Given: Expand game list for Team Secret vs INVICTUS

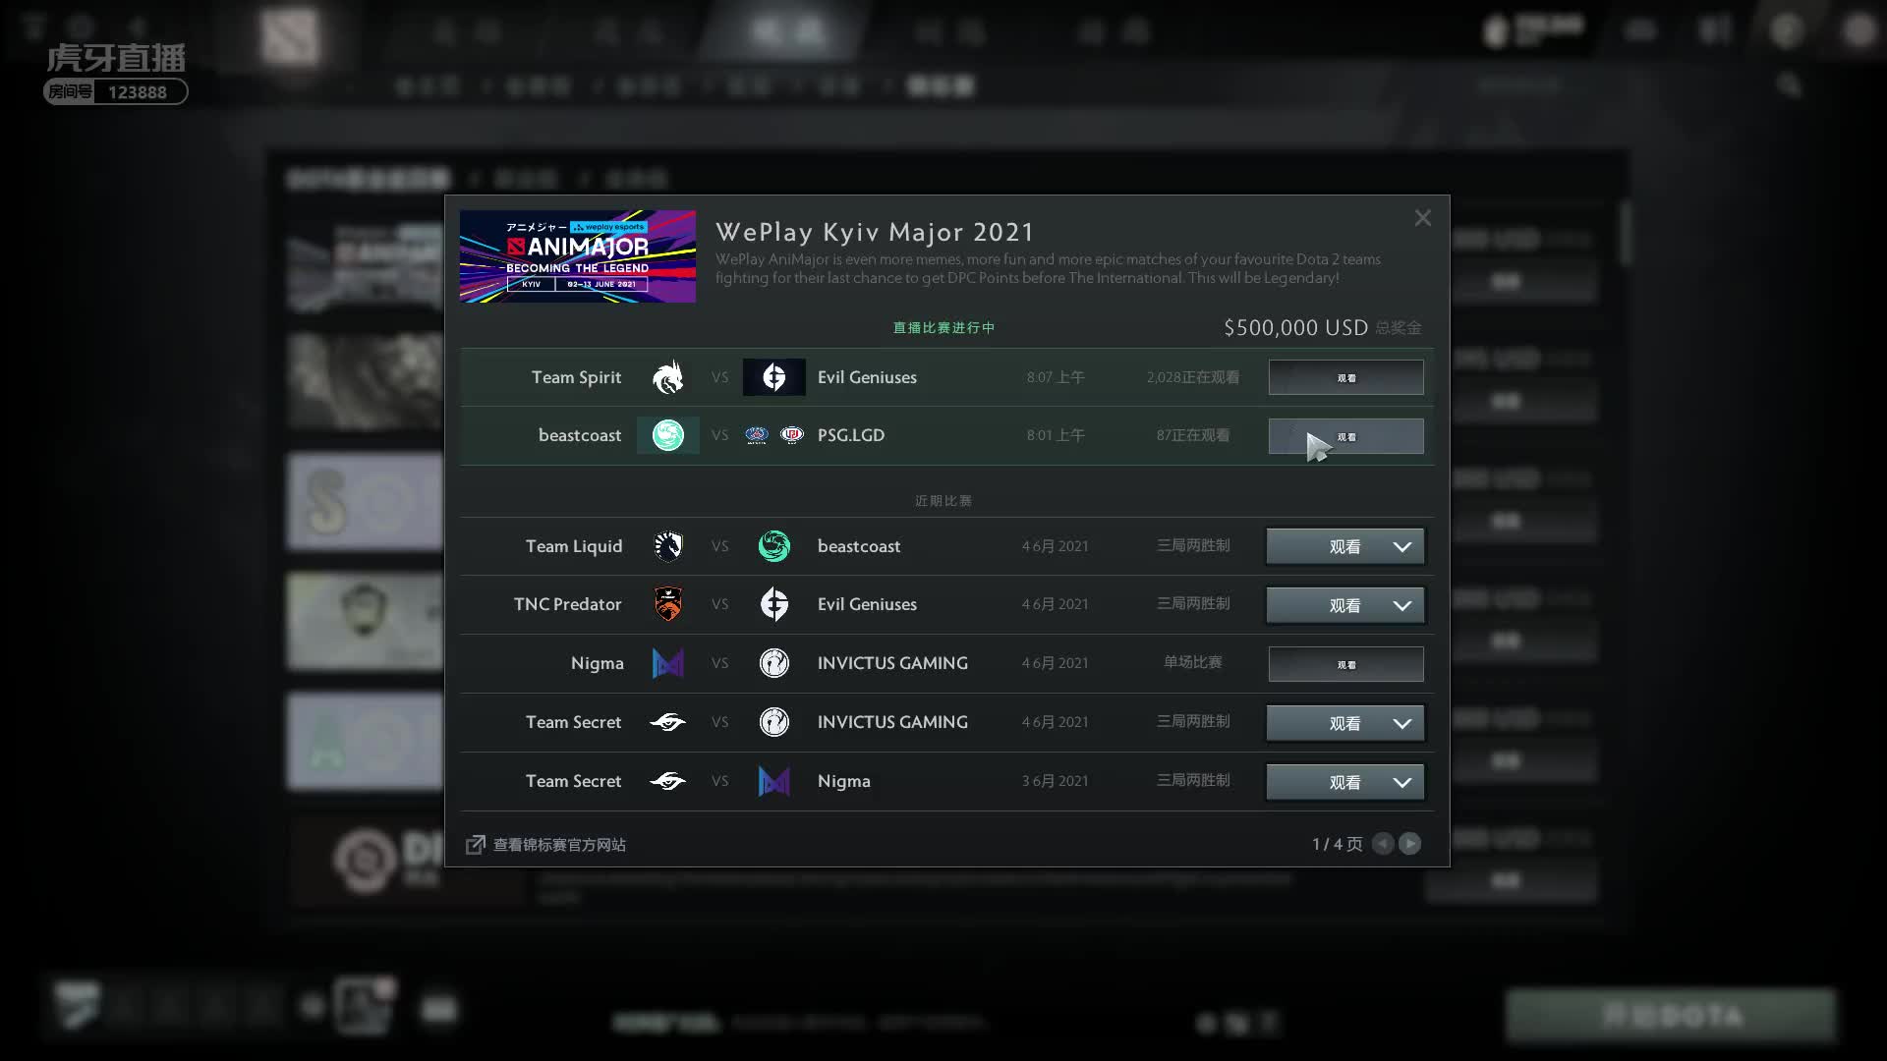Looking at the screenshot, I should (1402, 723).
